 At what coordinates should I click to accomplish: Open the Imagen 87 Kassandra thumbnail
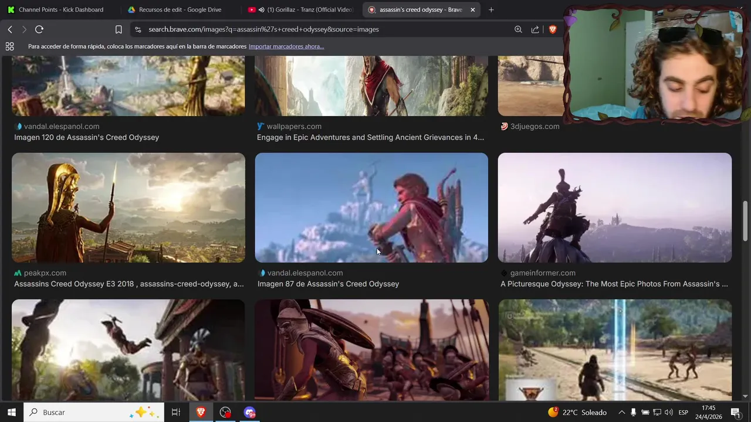point(371,207)
